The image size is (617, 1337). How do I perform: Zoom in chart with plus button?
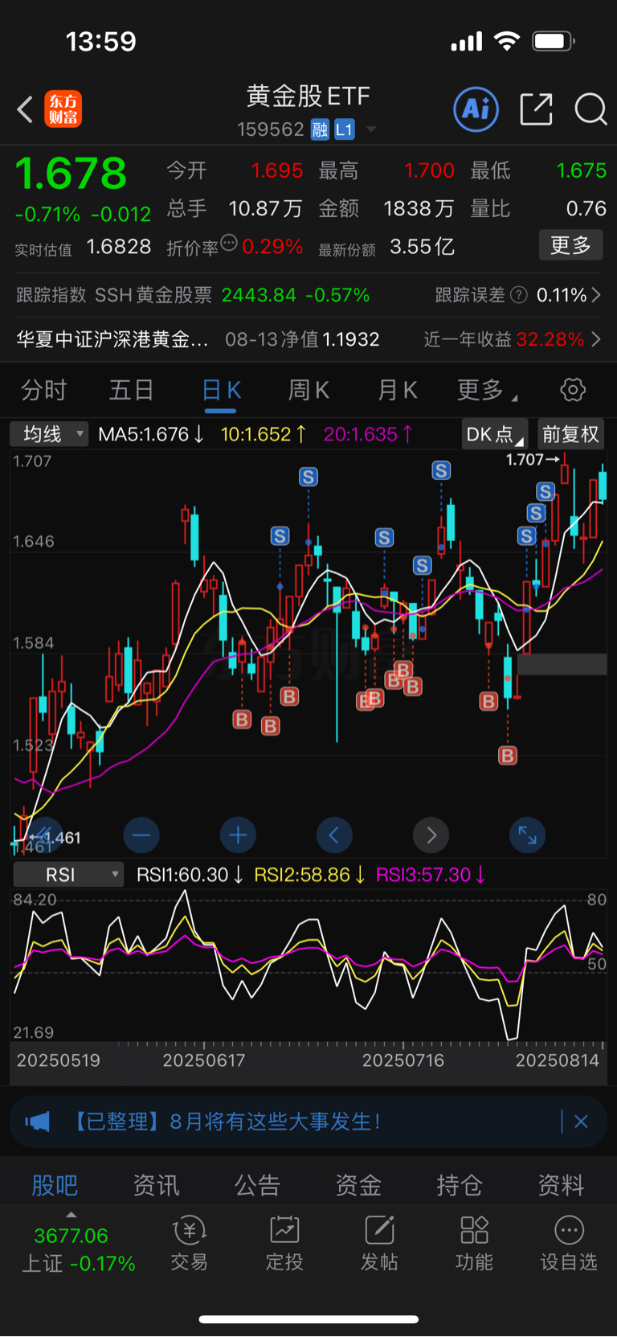click(x=238, y=835)
